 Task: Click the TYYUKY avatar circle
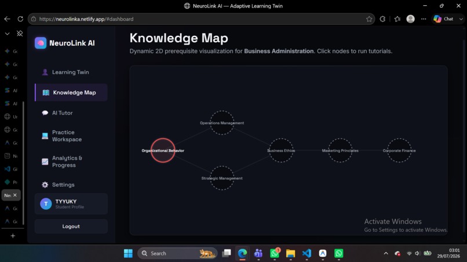(x=46, y=204)
